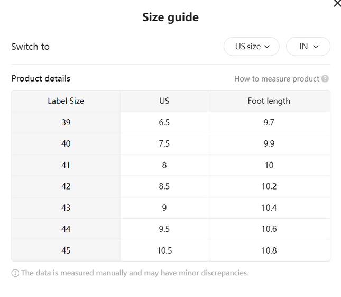This screenshot has width=341, height=297.
Task: Click US size 8.5 cell
Action: tap(164, 186)
